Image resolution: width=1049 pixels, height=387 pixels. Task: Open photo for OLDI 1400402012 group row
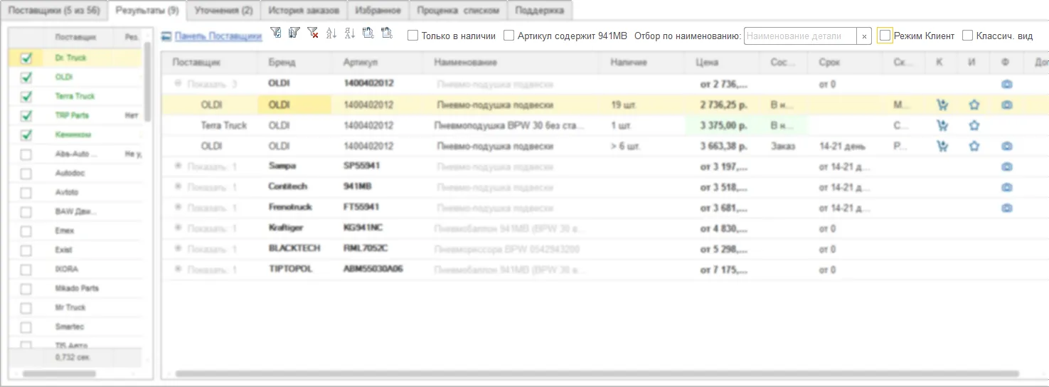[1007, 84]
